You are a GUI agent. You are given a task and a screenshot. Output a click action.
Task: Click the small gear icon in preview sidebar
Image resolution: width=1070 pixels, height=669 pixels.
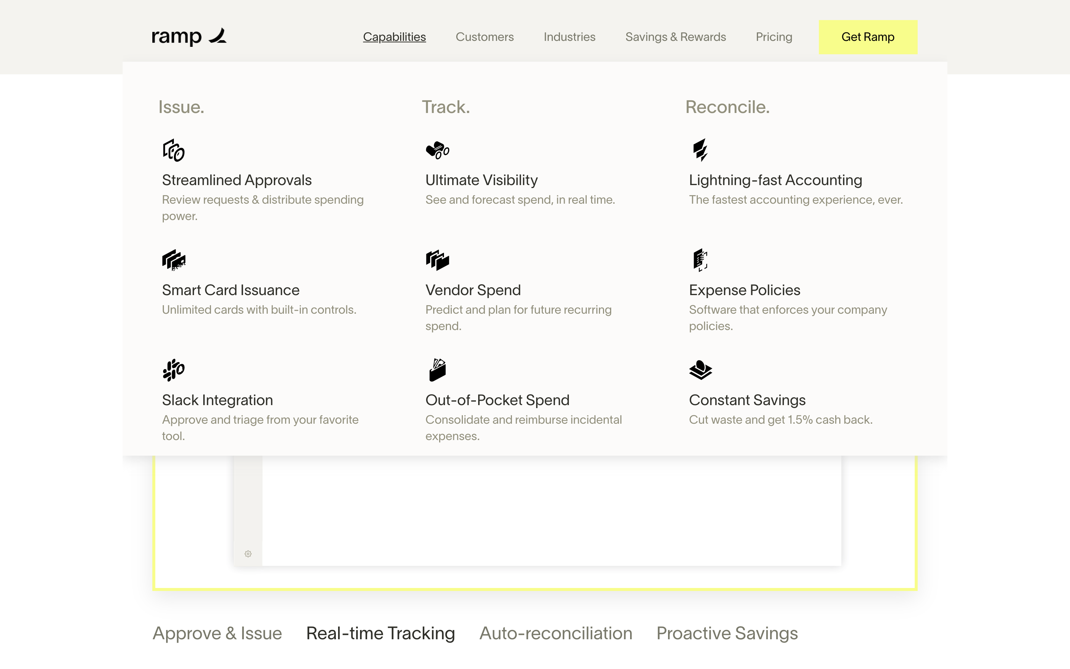click(248, 553)
